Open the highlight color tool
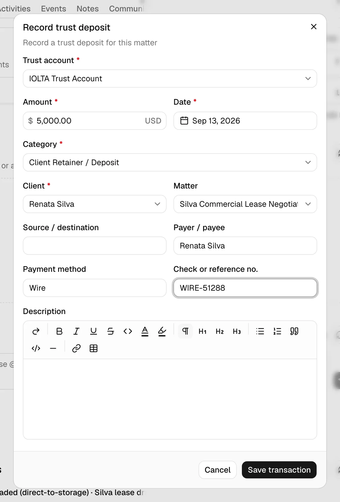 [162, 331]
